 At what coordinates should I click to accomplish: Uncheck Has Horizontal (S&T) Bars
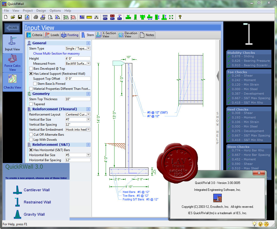tap(31, 150)
